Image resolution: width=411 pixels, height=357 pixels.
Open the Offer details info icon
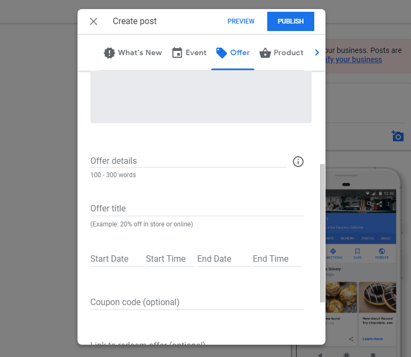pos(298,162)
